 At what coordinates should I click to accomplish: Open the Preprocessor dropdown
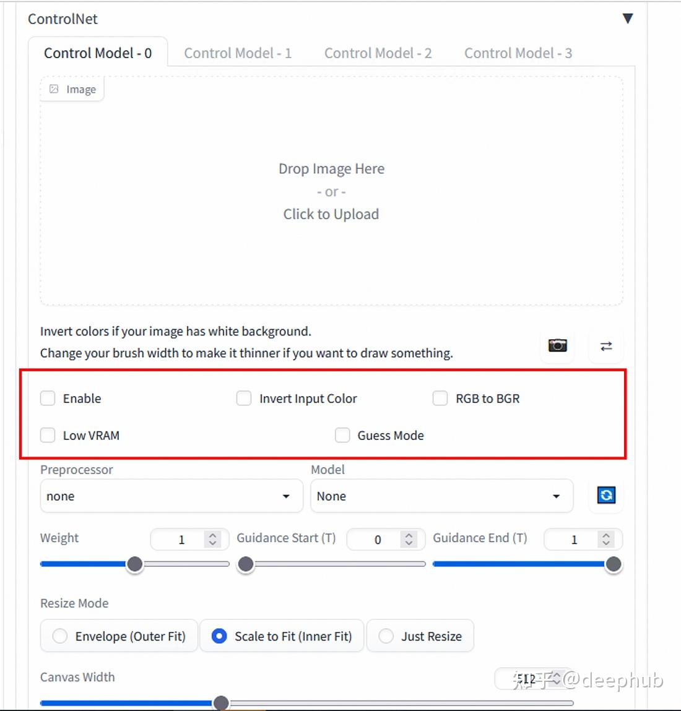(x=171, y=496)
